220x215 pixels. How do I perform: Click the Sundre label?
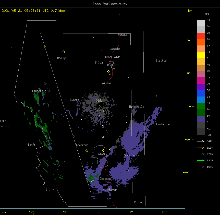click(x=75, y=100)
